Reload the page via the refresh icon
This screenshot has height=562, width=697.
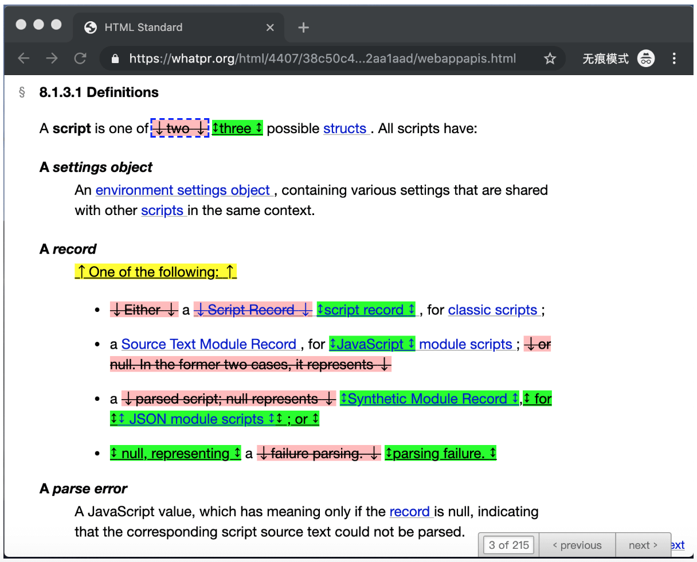[81, 58]
